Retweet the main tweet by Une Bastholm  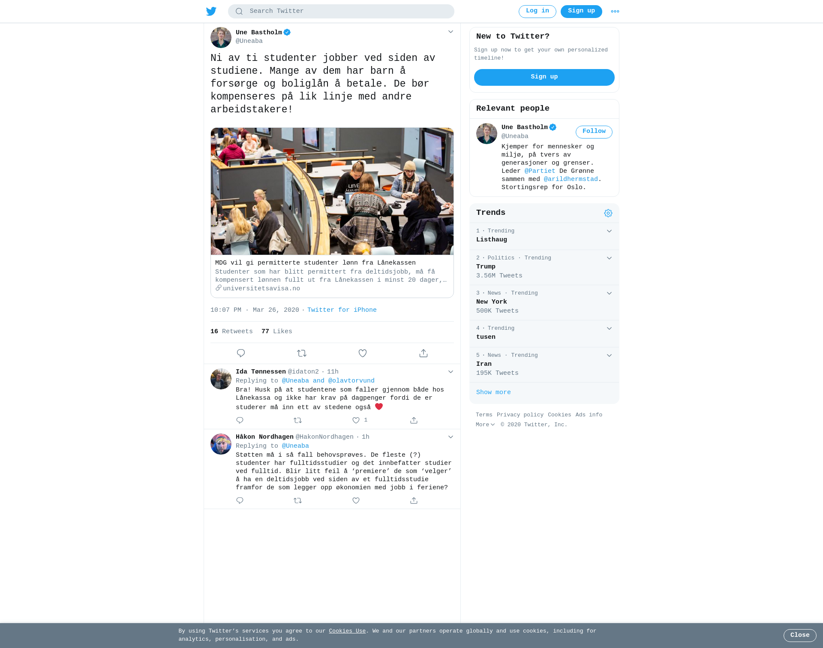pos(302,353)
